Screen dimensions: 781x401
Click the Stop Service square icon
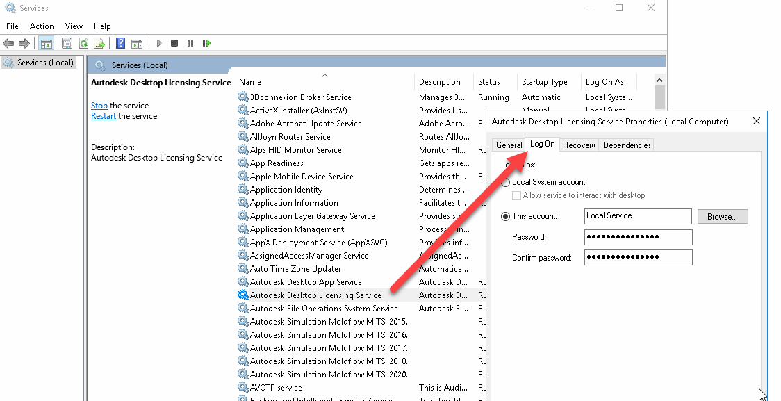pyautogui.click(x=174, y=43)
